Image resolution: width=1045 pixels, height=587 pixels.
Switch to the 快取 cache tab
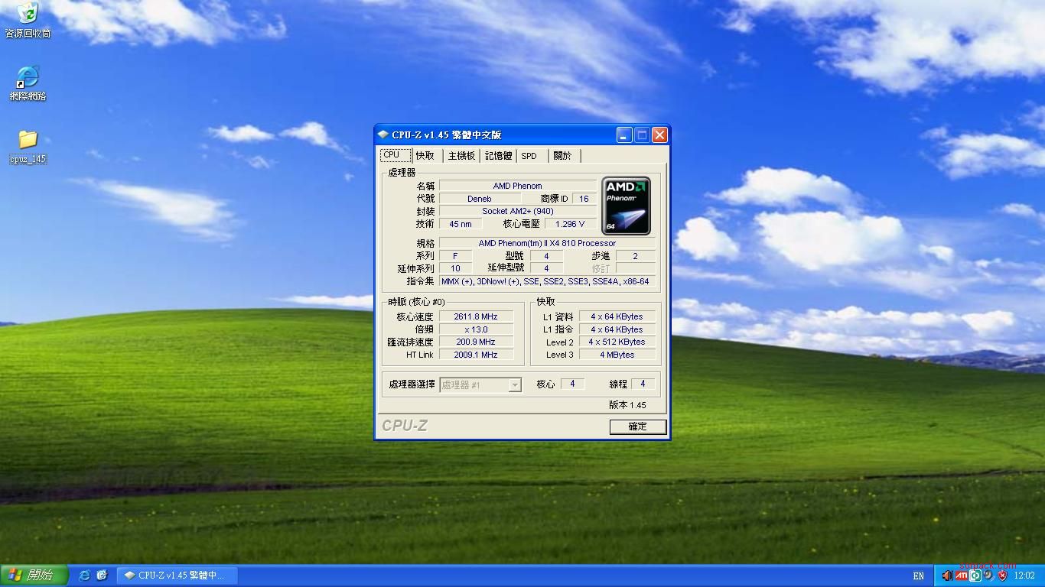click(425, 156)
